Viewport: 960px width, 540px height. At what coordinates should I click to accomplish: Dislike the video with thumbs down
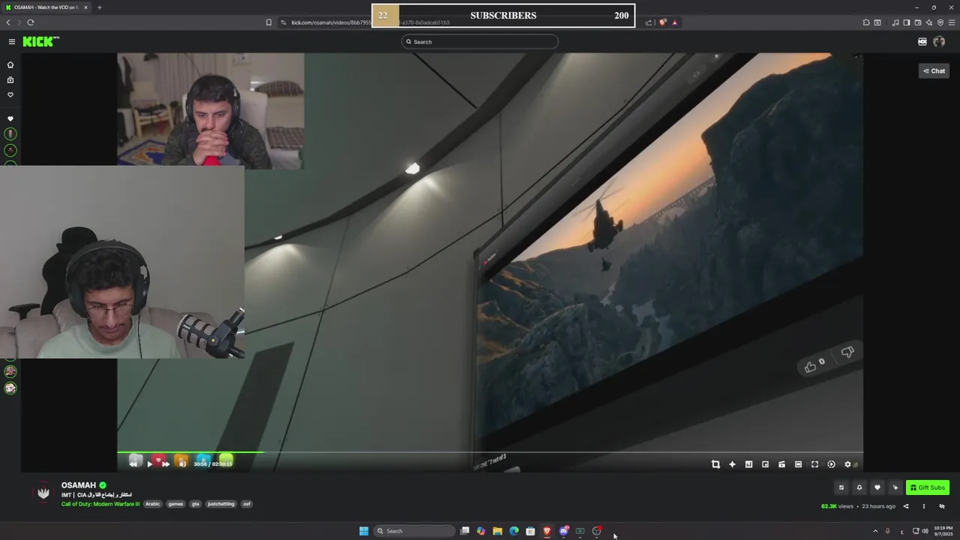847,352
